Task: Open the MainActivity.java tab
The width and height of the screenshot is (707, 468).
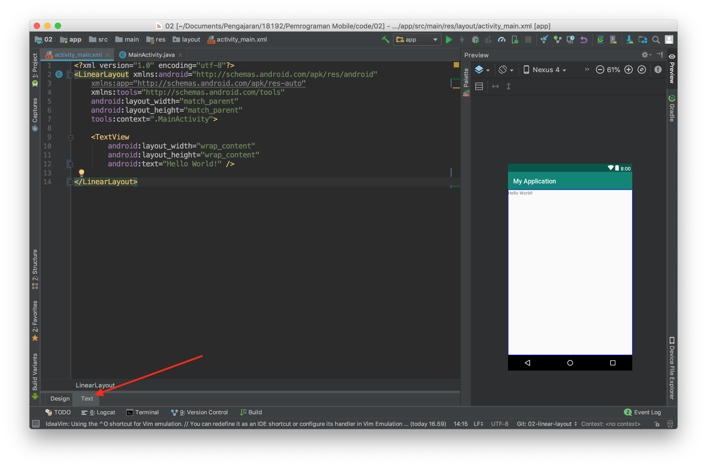Action: (x=151, y=54)
